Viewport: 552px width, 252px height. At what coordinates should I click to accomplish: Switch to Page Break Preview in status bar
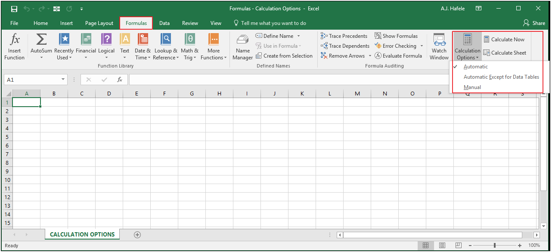tap(459, 246)
